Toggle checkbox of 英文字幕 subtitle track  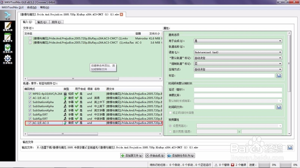click(30, 110)
